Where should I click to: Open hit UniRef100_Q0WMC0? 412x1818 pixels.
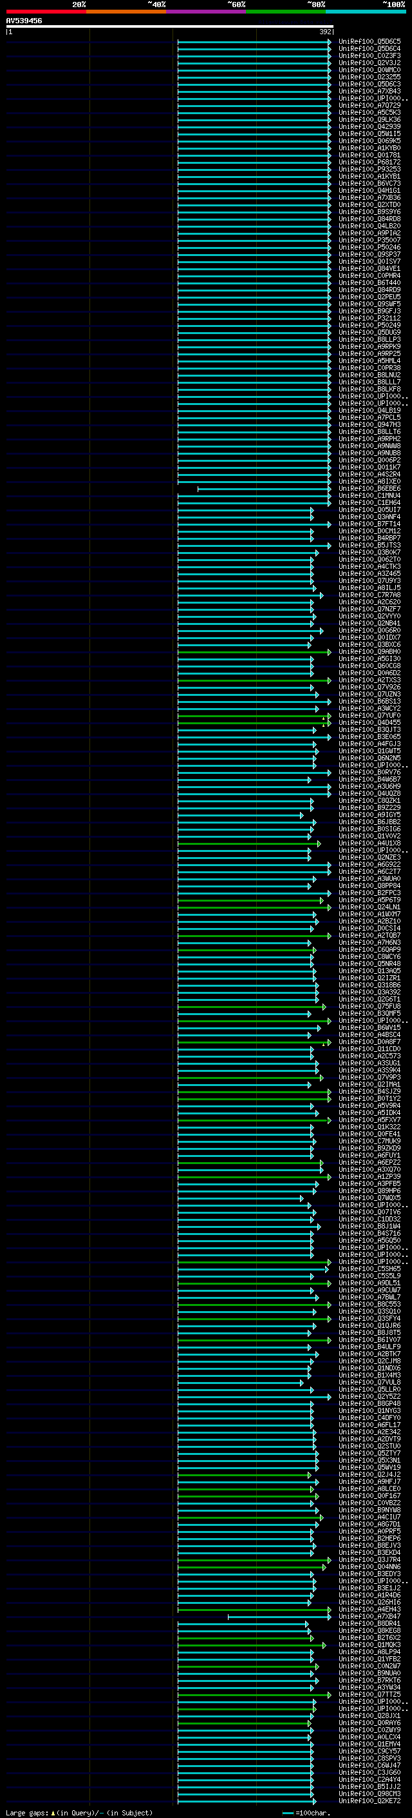point(370,70)
